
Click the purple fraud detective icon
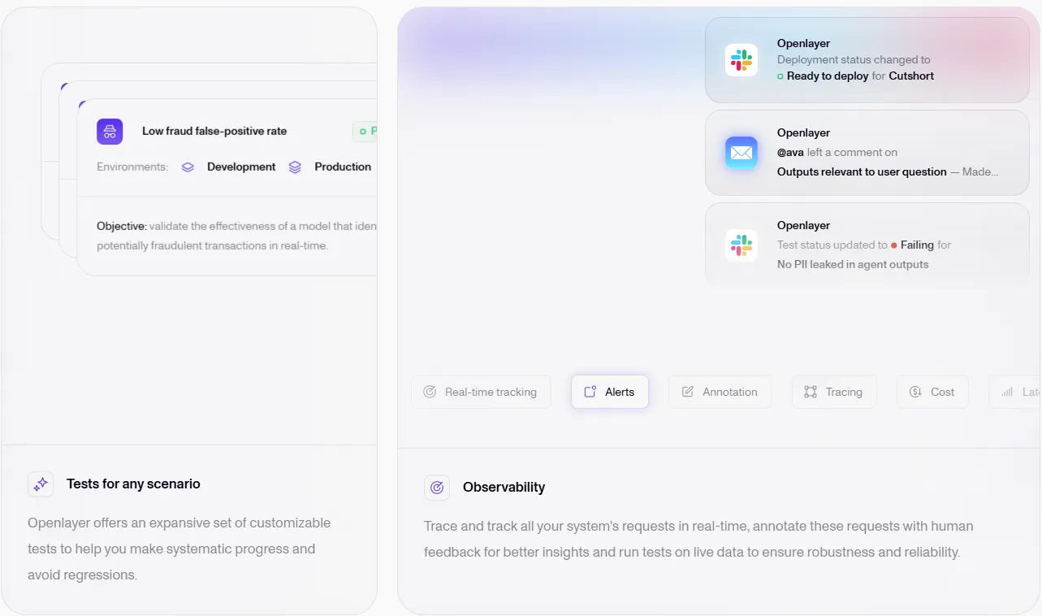coord(110,132)
